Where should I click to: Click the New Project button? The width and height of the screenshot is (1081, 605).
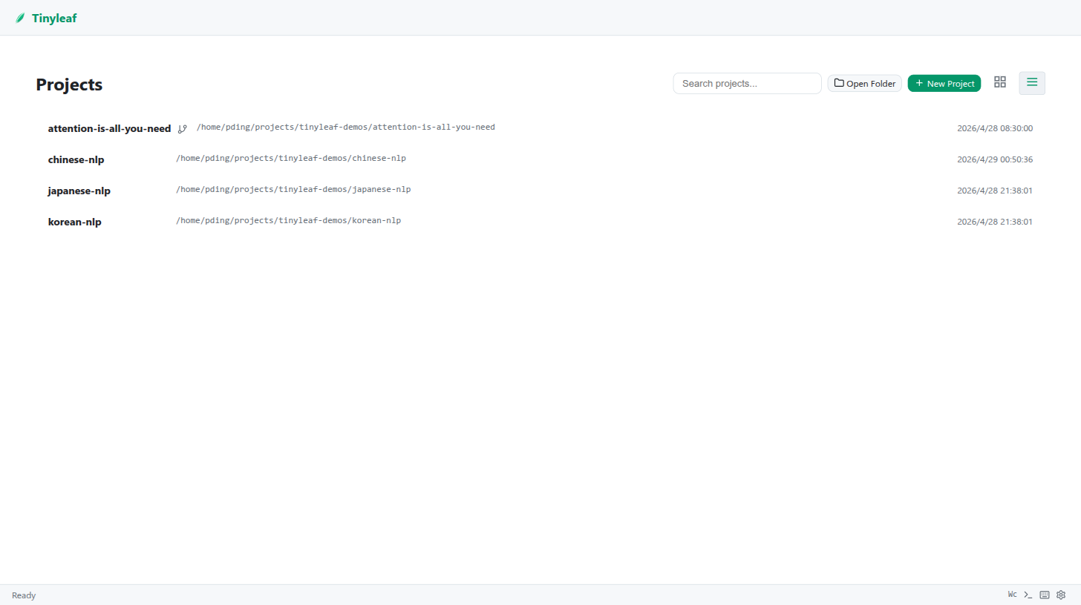coord(944,83)
